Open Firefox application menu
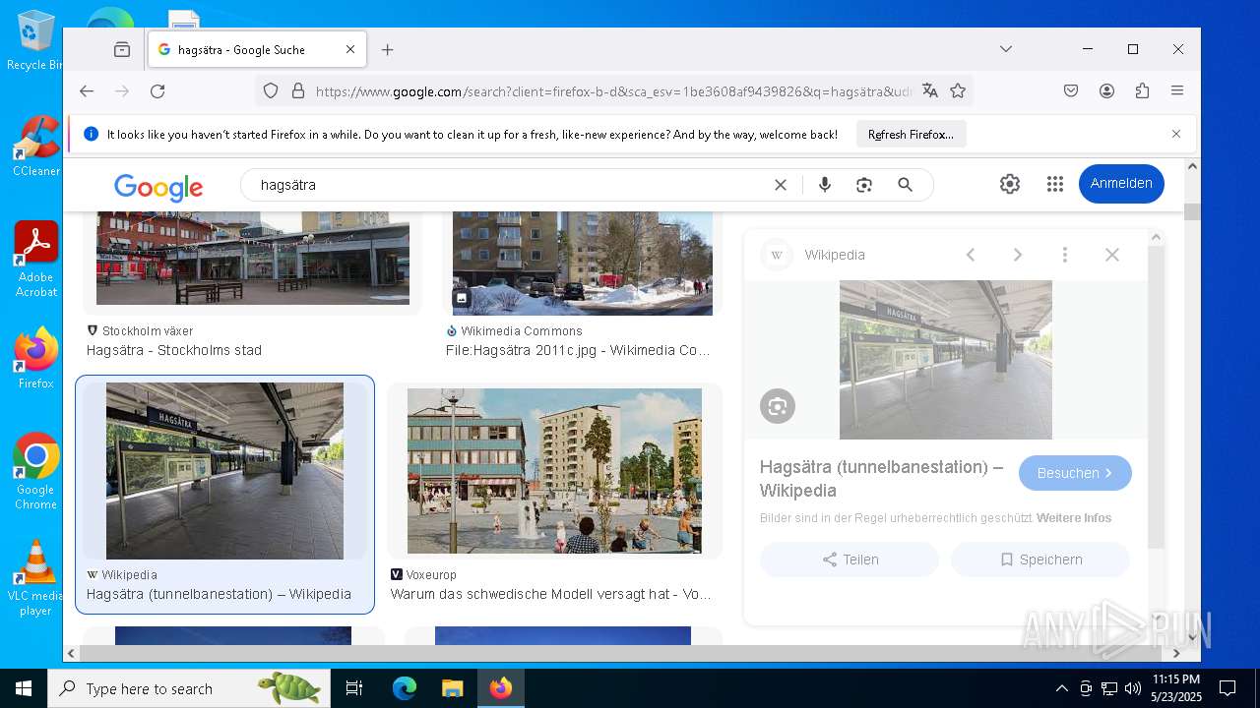This screenshot has height=708, width=1260. pos(1177,90)
